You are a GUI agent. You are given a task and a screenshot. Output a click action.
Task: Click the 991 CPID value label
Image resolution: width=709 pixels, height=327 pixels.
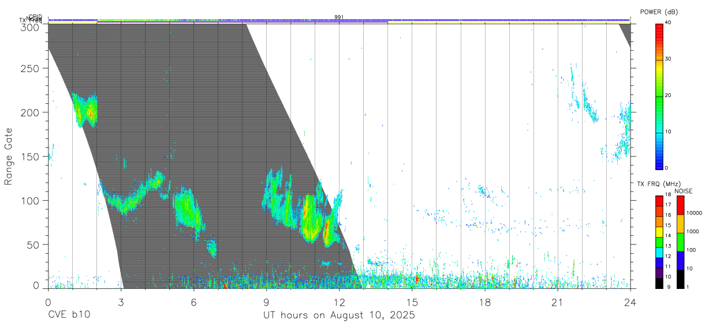coord(339,17)
